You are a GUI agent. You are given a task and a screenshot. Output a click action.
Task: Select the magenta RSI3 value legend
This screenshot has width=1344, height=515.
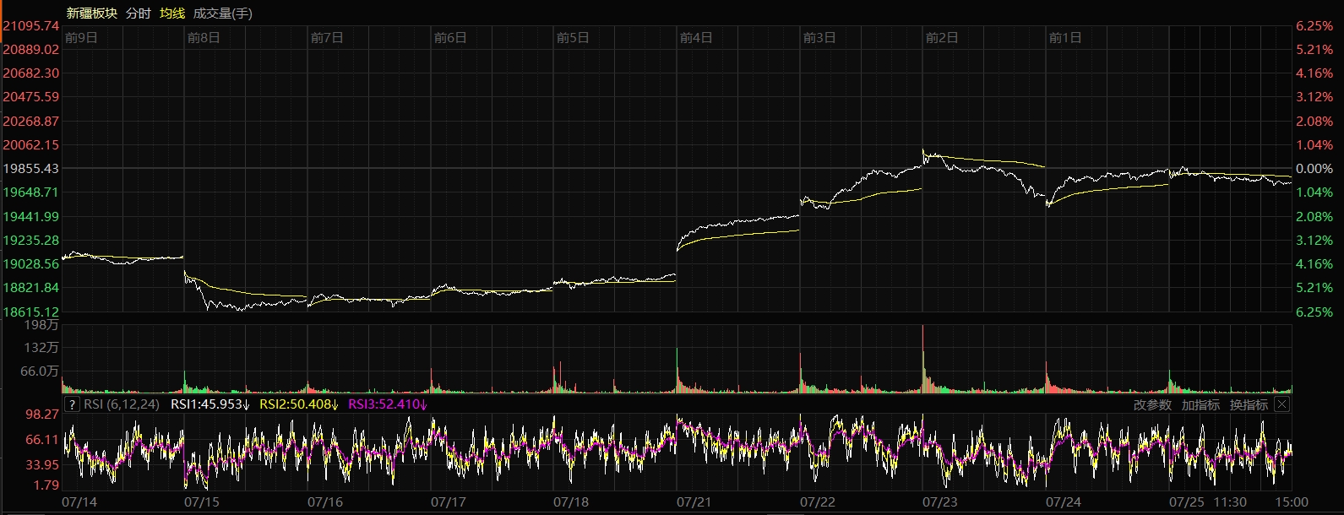click(x=388, y=404)
